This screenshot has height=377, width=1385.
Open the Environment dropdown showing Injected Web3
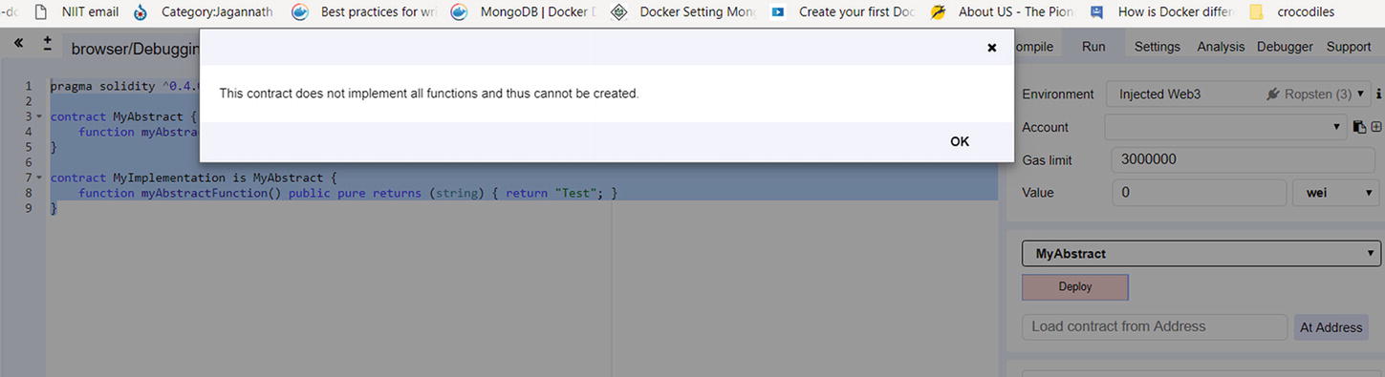[1239, 94]
